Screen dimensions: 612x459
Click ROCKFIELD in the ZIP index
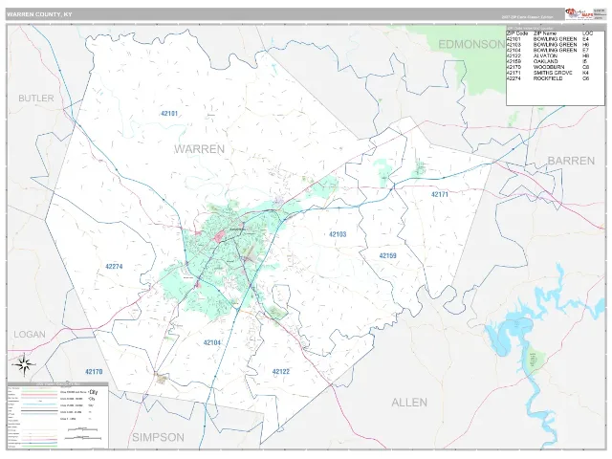pos(548,78)
